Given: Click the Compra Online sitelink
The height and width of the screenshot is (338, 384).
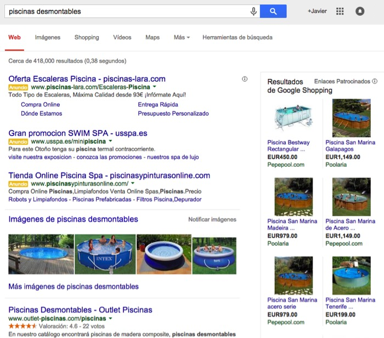Looking at the screenshot, I should click(x=41, y=105).
